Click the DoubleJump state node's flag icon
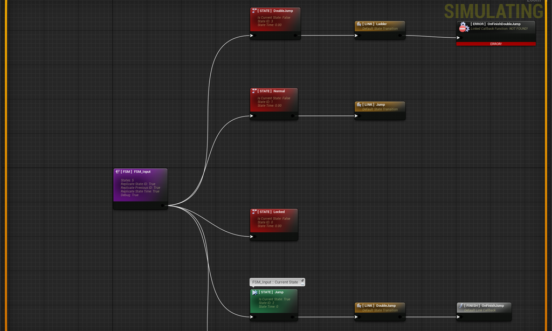 click(x=254, y=11)
